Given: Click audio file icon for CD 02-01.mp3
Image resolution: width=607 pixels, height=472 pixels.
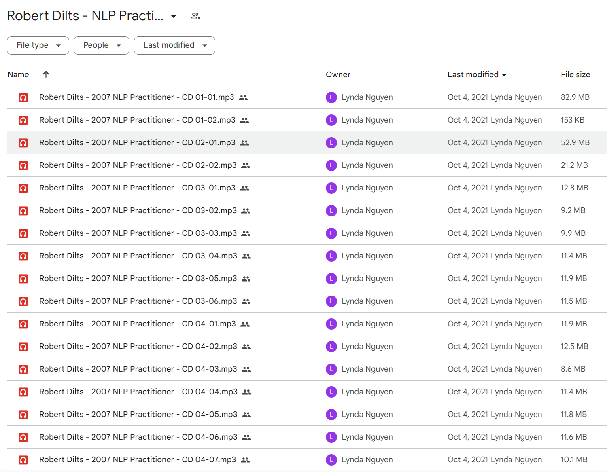Looking at the screenshot, I should click(23, 143).
